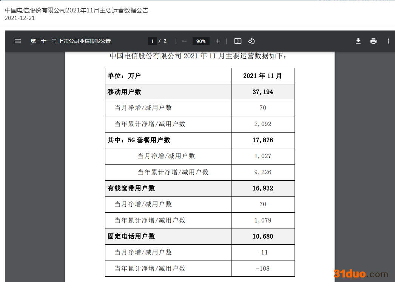Click the current page number field
Viewport: 395px width, 282px height.
152,41
